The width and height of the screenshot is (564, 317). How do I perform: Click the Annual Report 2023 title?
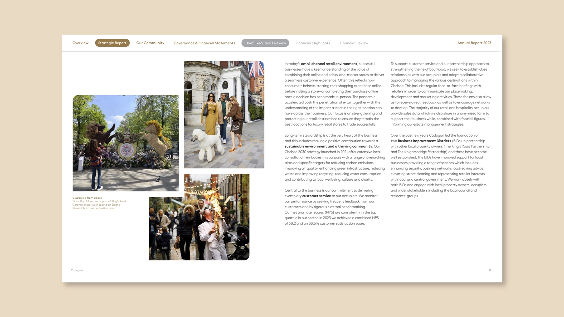(x=474, y=43)
